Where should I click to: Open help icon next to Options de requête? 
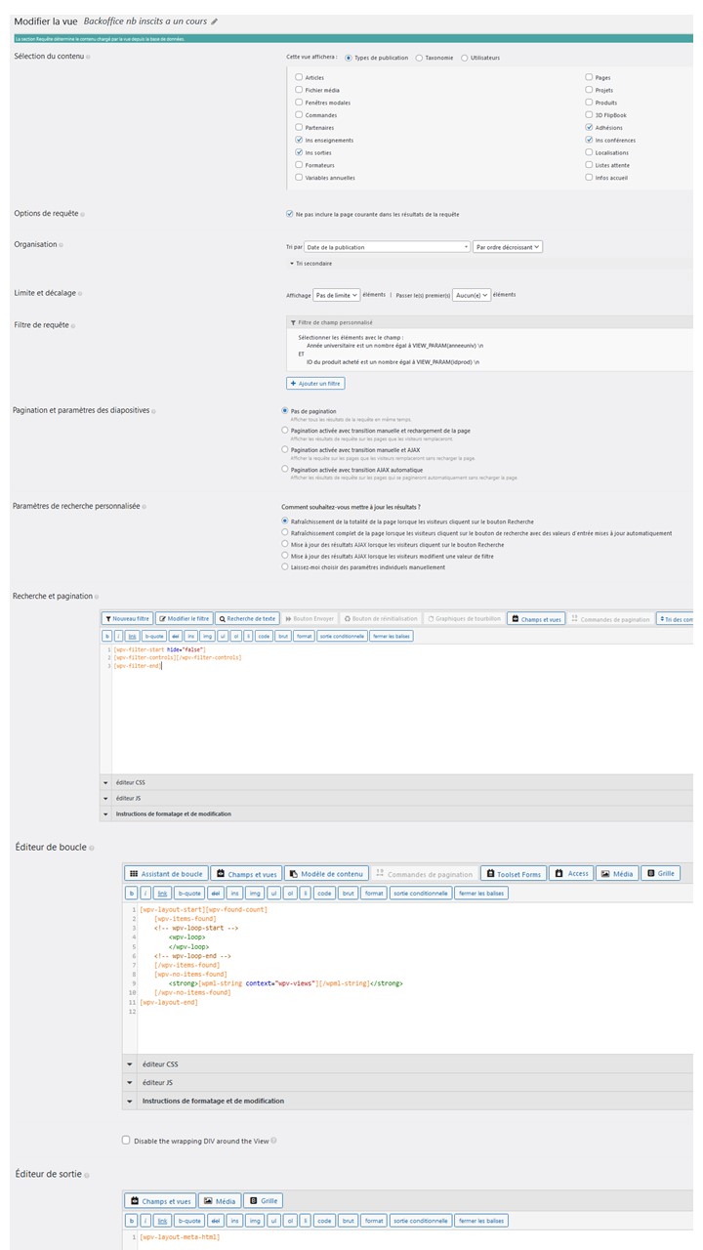point(82,214)
